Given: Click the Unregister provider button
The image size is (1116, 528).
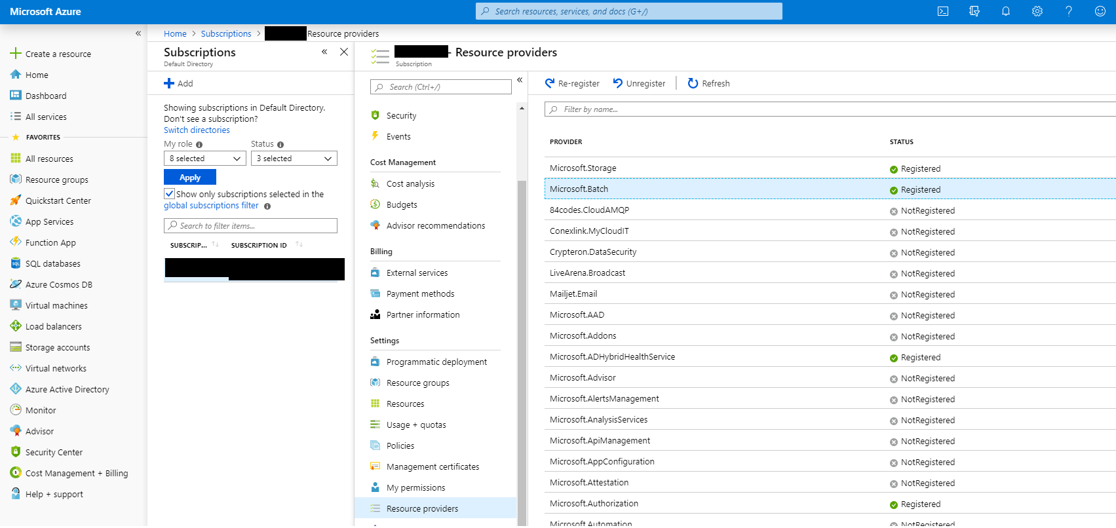Looking at the screenshot, I should 639,83.
